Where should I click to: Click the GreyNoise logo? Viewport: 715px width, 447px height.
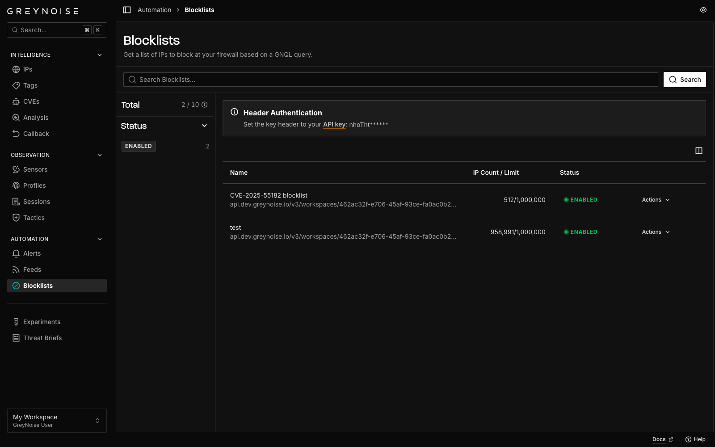(x=43, y=11)
